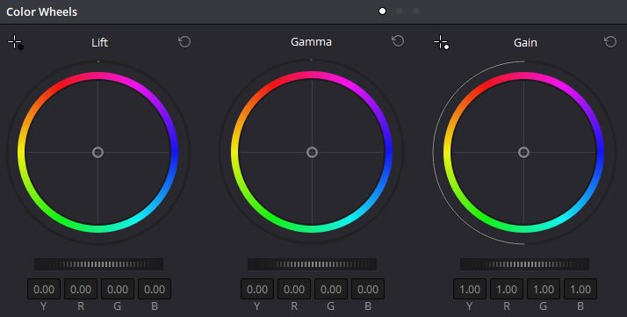Image resolution: width=627 pixels, height=317 pixels.
Task: Select the Gain Y value field
Action: pyautogui.click(x=470, y=289)
